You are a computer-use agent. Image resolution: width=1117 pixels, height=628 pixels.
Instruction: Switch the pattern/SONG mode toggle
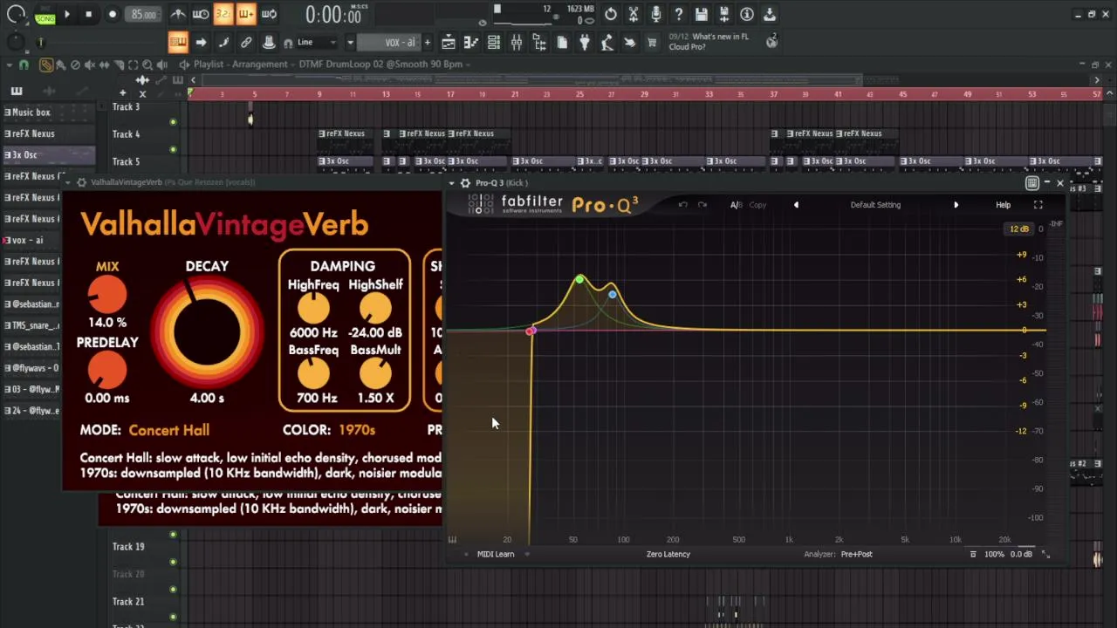(45, 15)
